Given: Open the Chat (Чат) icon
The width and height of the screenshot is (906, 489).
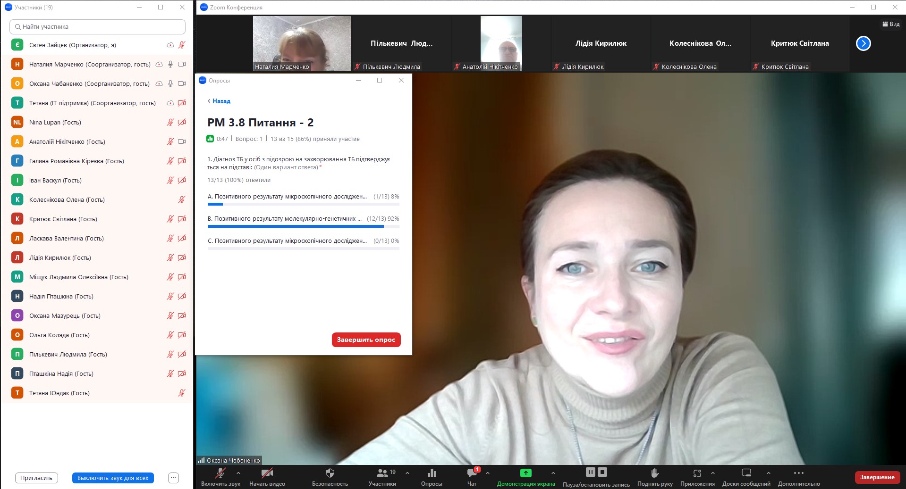Looking at the screenshot, I should (472, 473).
